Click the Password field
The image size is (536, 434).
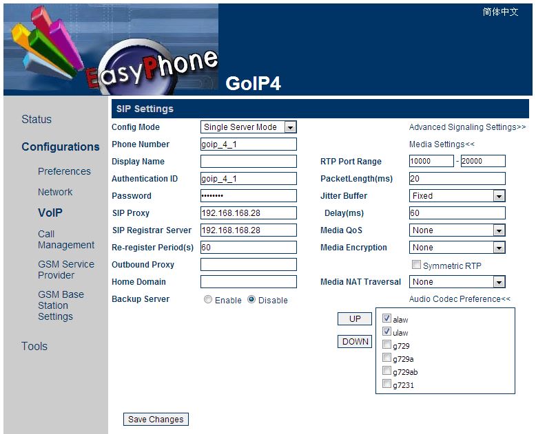[249, 196]
